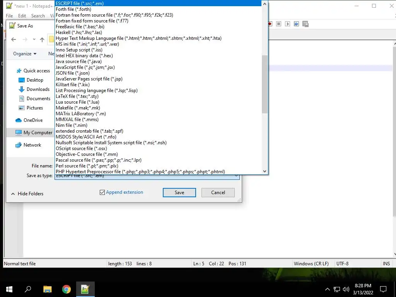Select Nullsoft Scriptable Install System script type
Screen dimensions: 396x297
pos(158,143)
